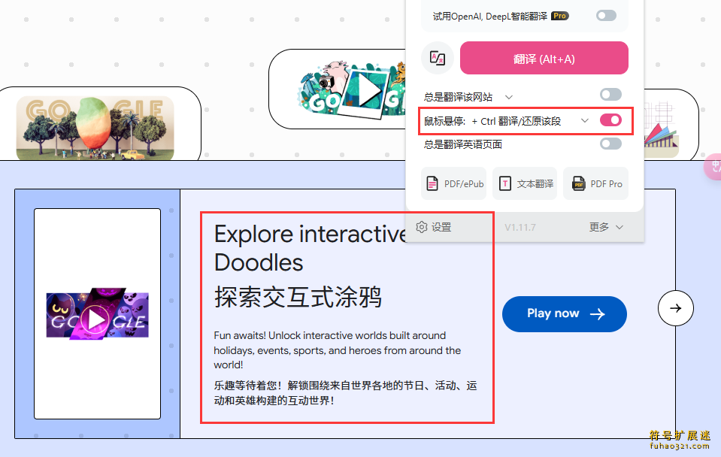The height and width of the screenshot is (457, 721).
Task: Click the 探索交互式涂鸦 translated heading
Action: (298, 297)
